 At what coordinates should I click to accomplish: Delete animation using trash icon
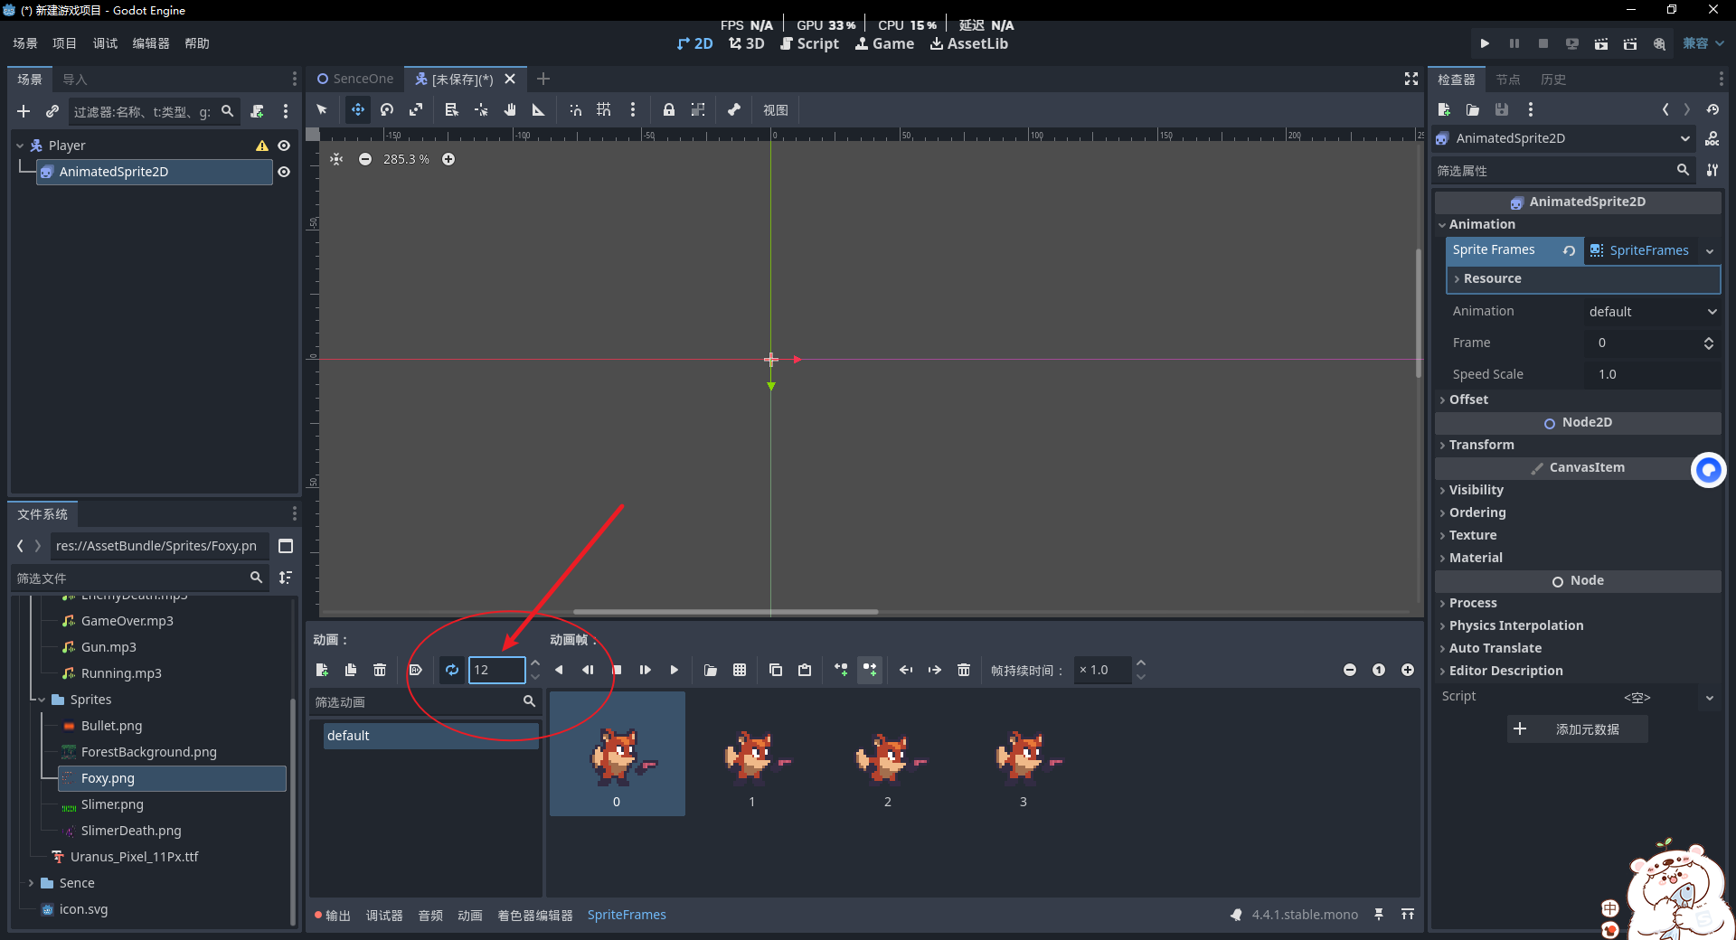pyautogui.click(x=380, y=670)
